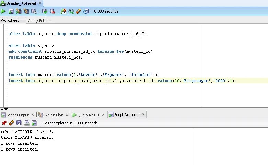Pin the script output with the red pin icon
Screen dimensions: 268x165
4,123
